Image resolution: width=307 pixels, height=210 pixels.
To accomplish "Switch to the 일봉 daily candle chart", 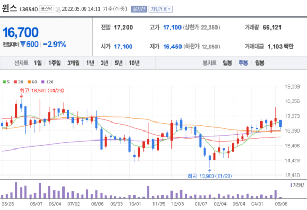I will point(227,63).
